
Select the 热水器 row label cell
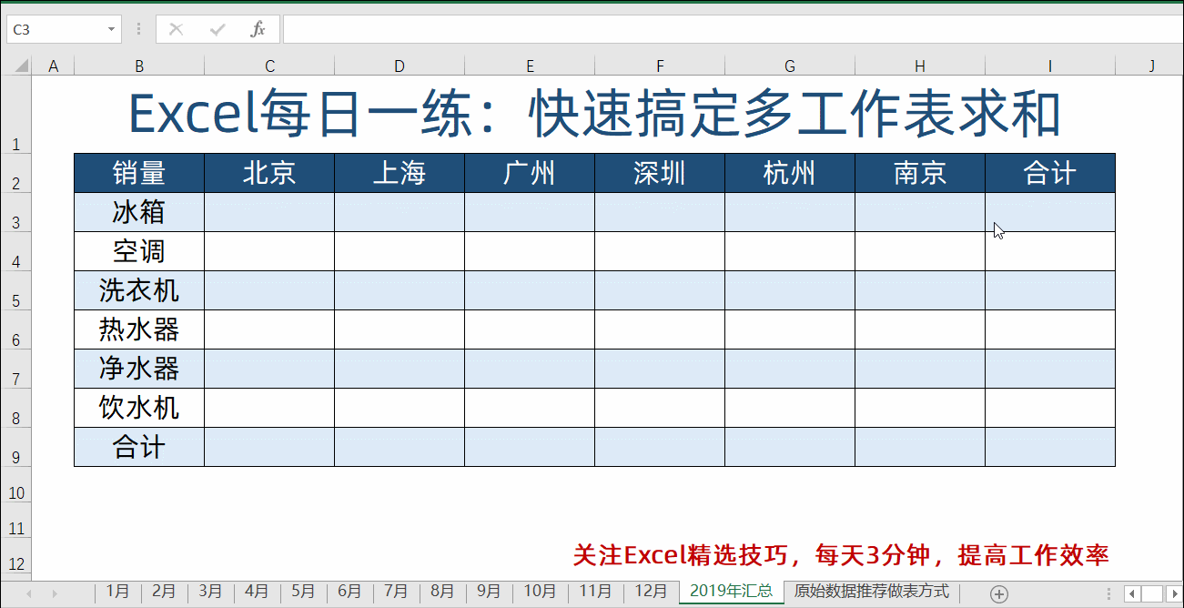[x=139, y=329]
